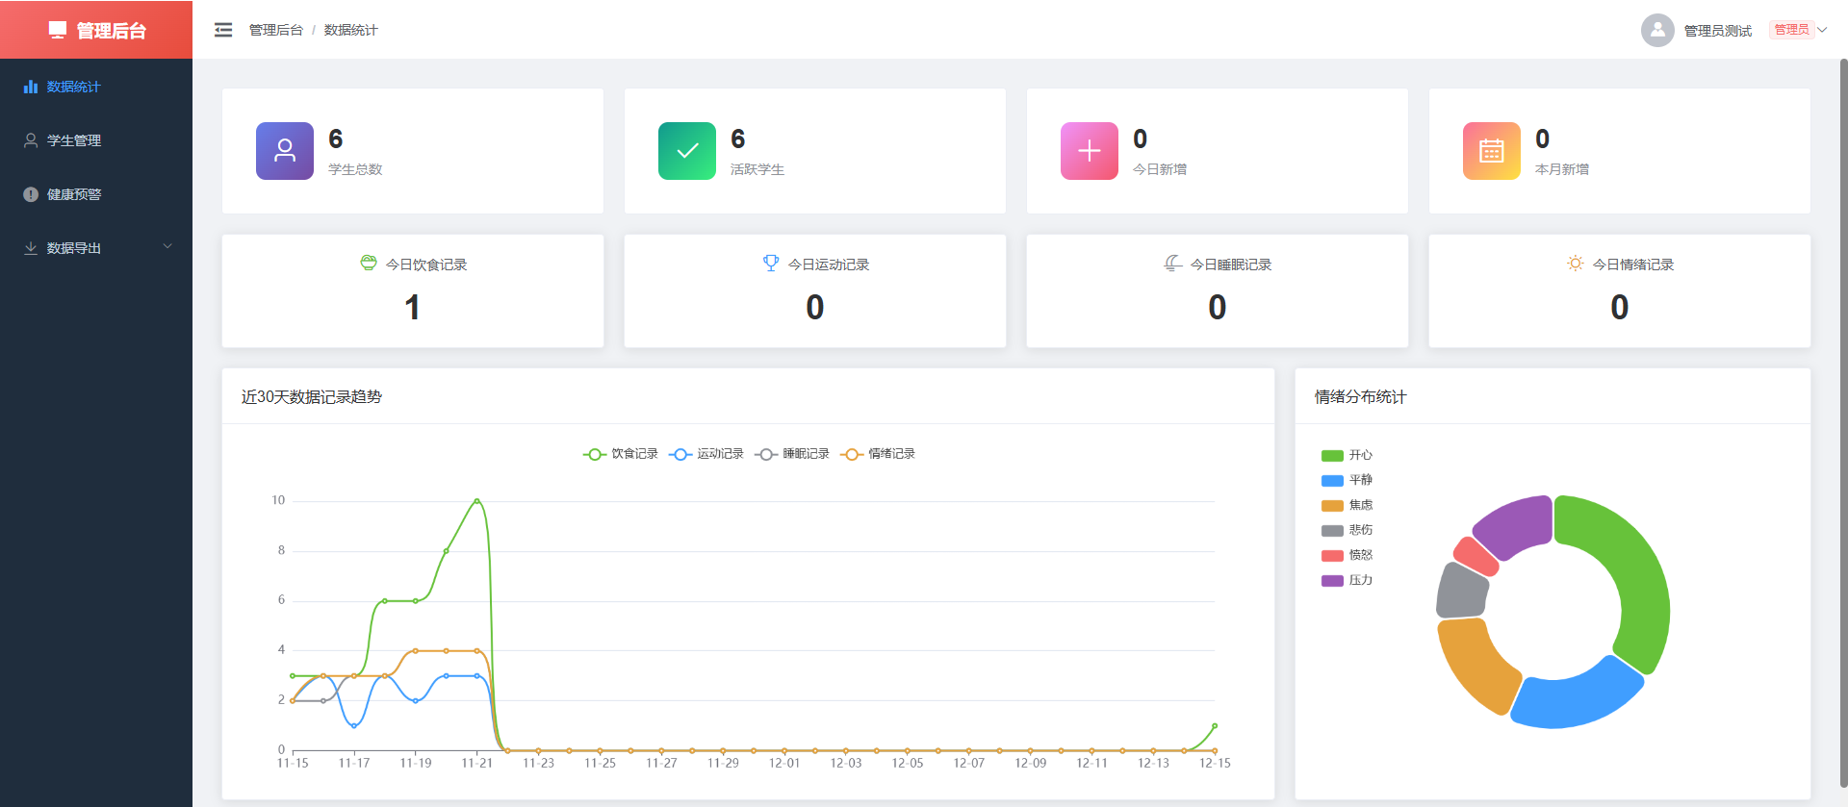
Task: Click the orange 本月新增 calendar icon
Action: [1492, 151]
